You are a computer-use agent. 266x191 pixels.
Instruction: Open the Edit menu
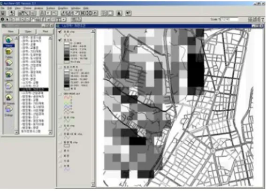(10, 8)
